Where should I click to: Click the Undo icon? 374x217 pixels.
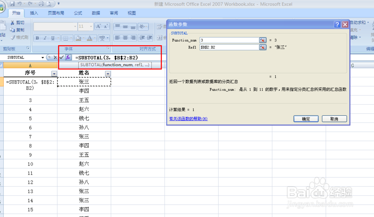pyautogui.click(x=20, y=4)
